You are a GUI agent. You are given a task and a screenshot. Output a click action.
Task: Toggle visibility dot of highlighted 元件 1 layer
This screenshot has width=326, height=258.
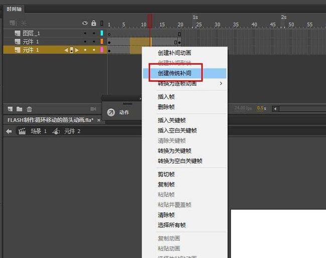(85, 50)
